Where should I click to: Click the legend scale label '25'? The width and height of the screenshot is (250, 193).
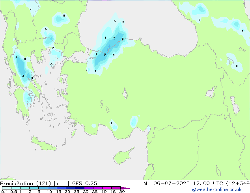[76, 191]
